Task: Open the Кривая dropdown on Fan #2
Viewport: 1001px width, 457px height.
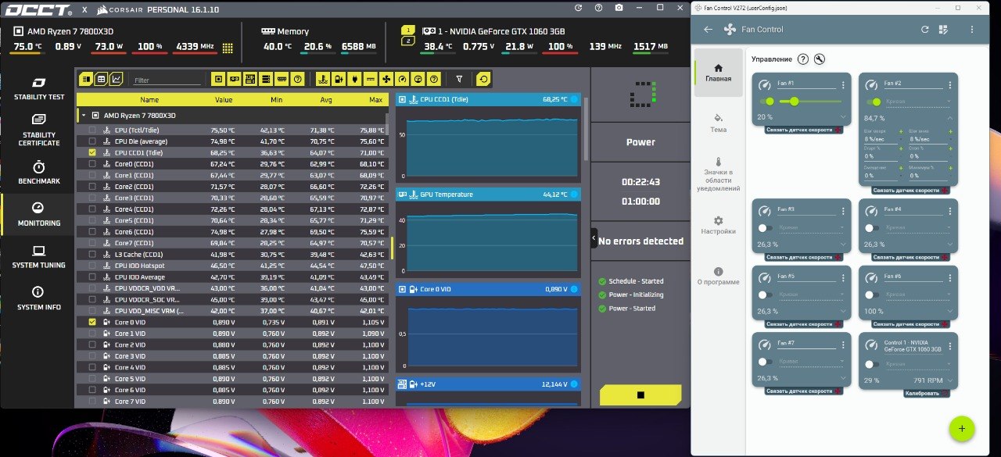Action: [920, 102]
